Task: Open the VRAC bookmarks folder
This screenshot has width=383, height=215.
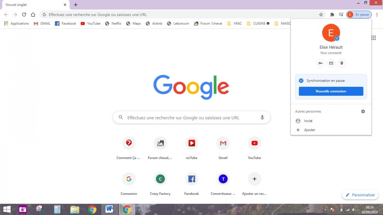Action: (x=235, y=24)
